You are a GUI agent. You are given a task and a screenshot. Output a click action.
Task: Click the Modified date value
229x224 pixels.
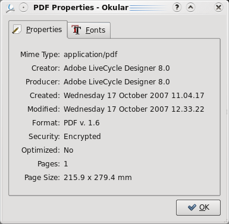click(x=134, y=109)
